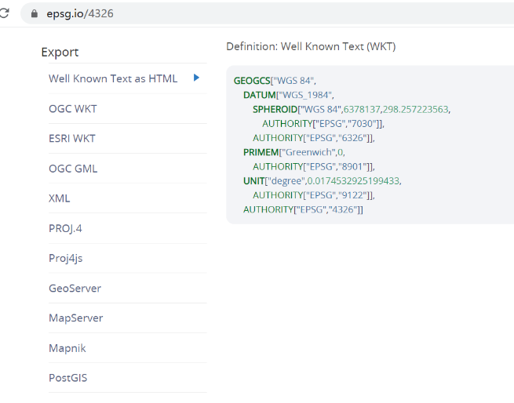
Task: Choose MapServer export option
Action: click(x=76, y=318)
